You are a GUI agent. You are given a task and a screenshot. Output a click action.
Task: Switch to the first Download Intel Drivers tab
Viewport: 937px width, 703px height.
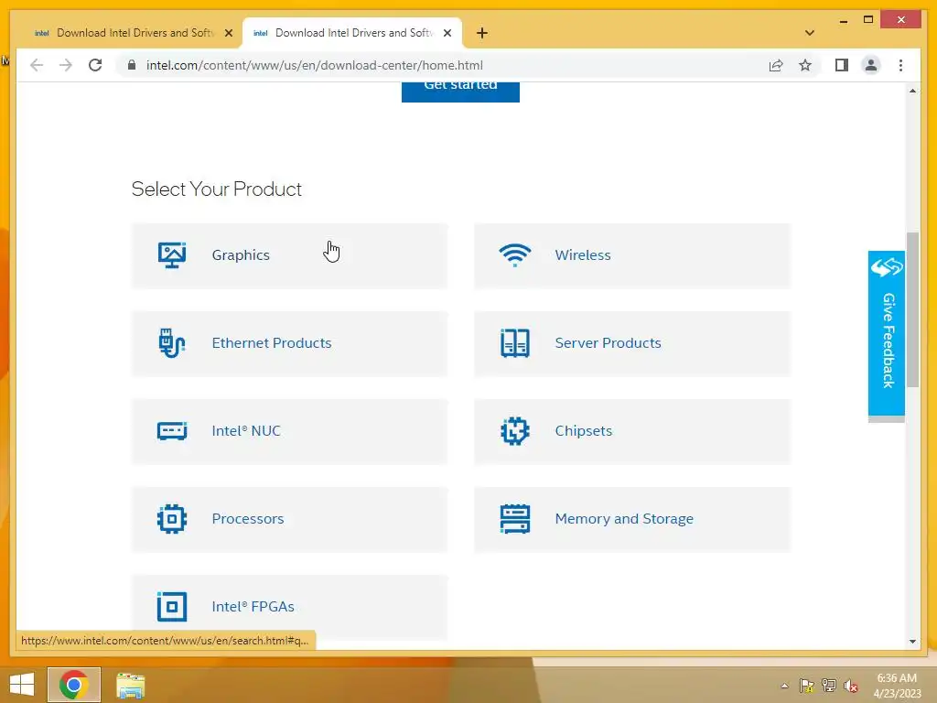pyautogui.click(x=133, y=33)
